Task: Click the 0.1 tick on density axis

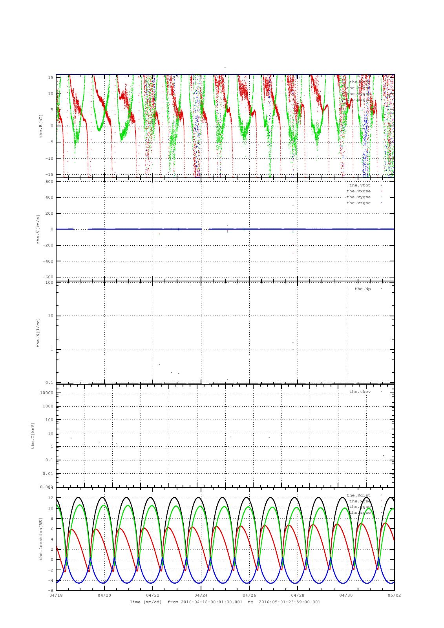Action: (49, 383)
